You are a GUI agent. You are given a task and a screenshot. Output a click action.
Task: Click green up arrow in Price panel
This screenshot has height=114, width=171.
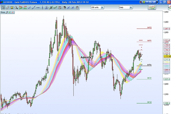(x=10, y=12)
